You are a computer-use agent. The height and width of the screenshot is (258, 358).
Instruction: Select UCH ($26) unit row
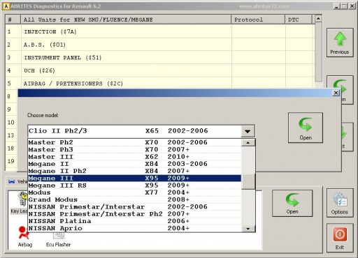(x=160, y=70)
